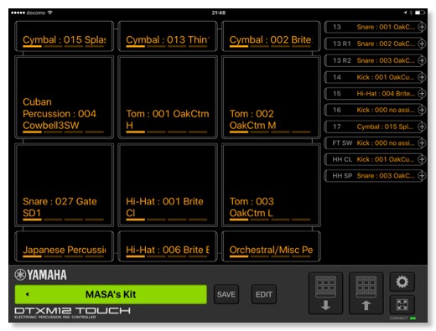The height and width of the screenshot is (331, 436).
Task: Select trigger 13 R1 Snare : 002 row
Action: [x=375, y=44]
